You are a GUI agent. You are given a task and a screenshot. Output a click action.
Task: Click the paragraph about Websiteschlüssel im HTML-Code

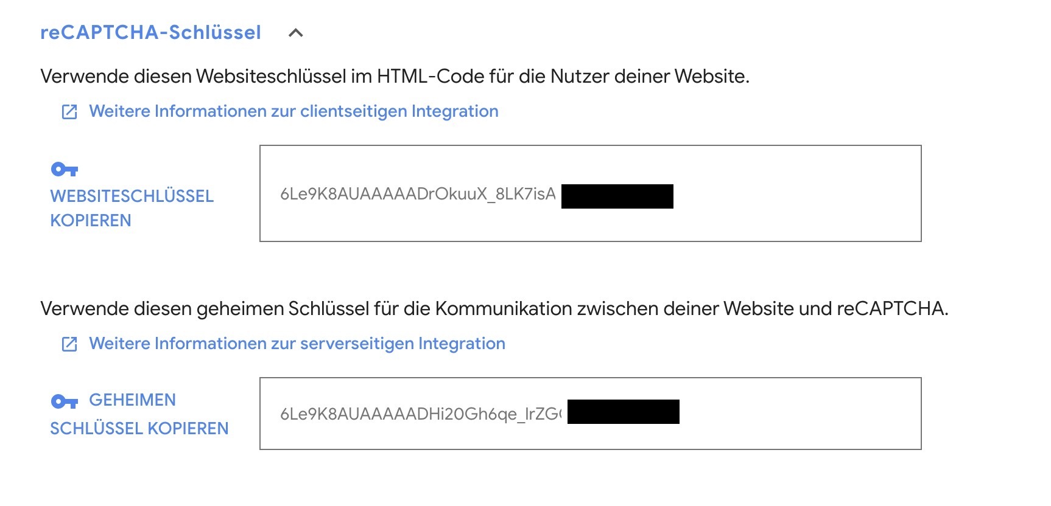click(x=395, y=77)
